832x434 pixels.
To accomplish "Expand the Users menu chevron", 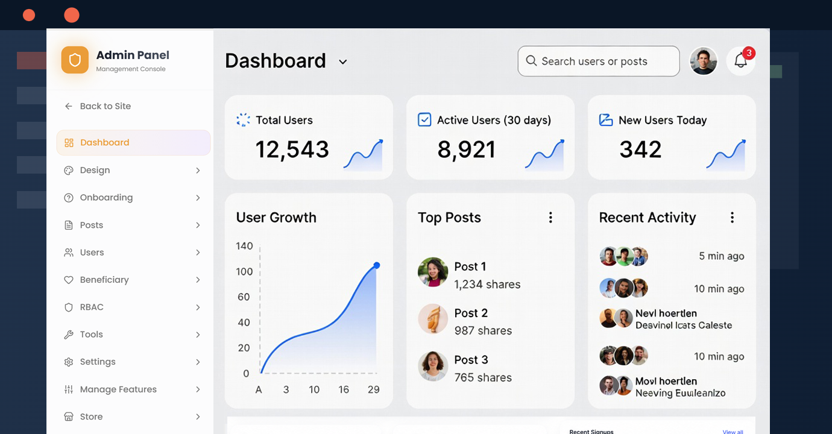I will (198, 253).
